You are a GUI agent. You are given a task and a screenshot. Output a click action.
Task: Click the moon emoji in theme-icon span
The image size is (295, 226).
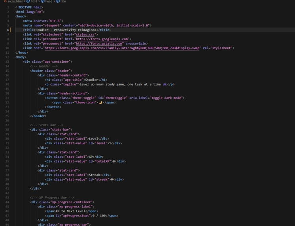100,103
